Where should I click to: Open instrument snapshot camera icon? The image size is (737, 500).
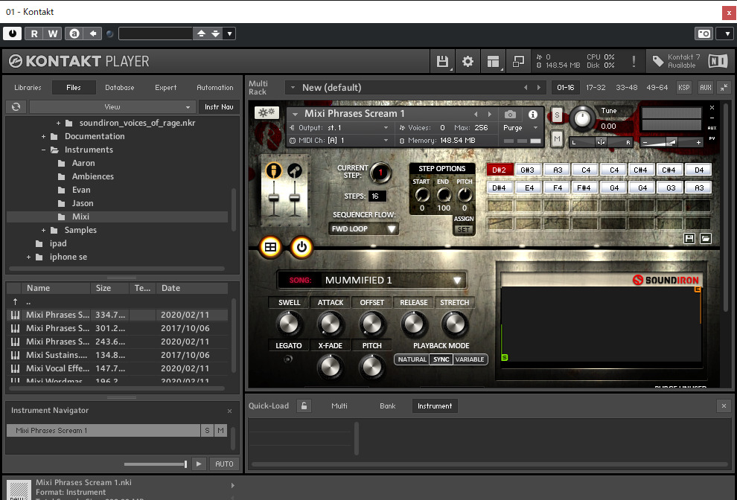tap(510, 114)
